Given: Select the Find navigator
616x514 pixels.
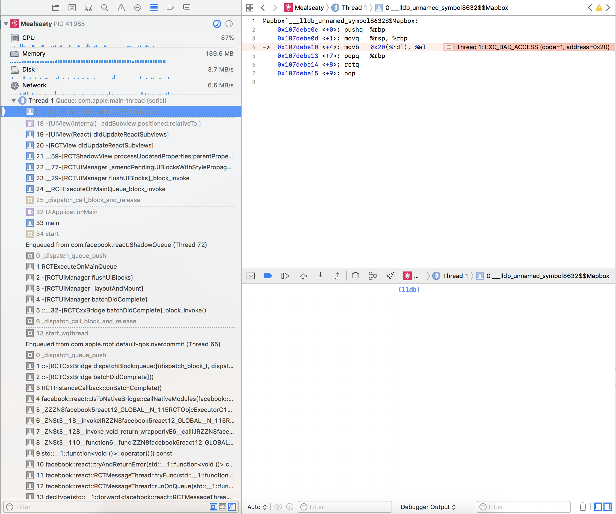Looking at the screenshot, I should pos(105,8).
